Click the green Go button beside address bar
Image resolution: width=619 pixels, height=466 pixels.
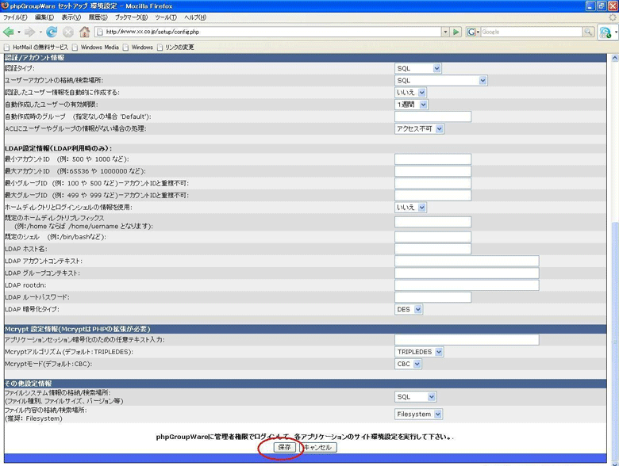[456, 32]
